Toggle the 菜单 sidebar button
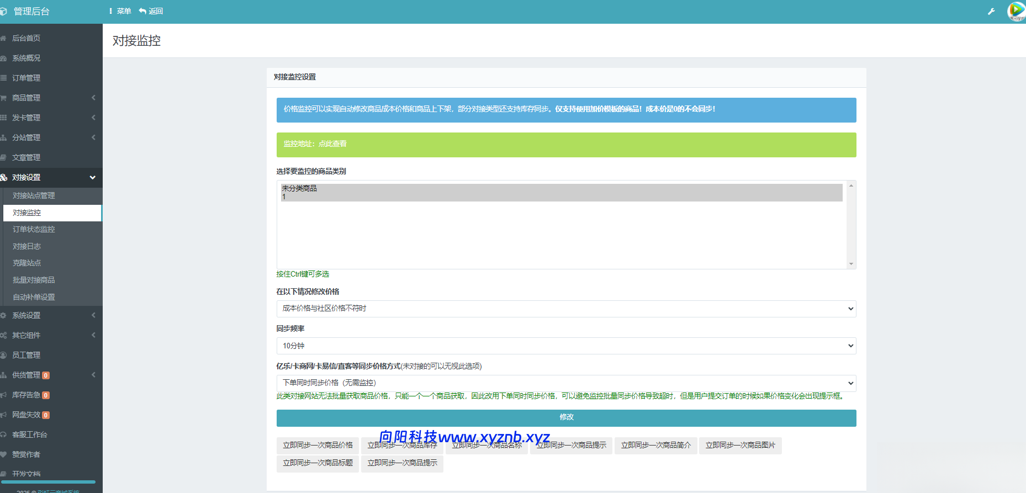 (x=120, y=11)
